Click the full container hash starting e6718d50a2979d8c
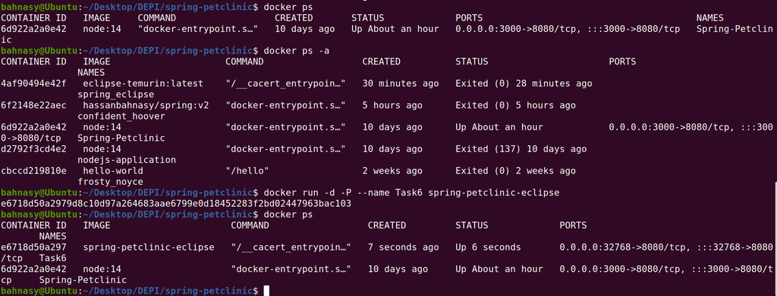 [176, 204]
